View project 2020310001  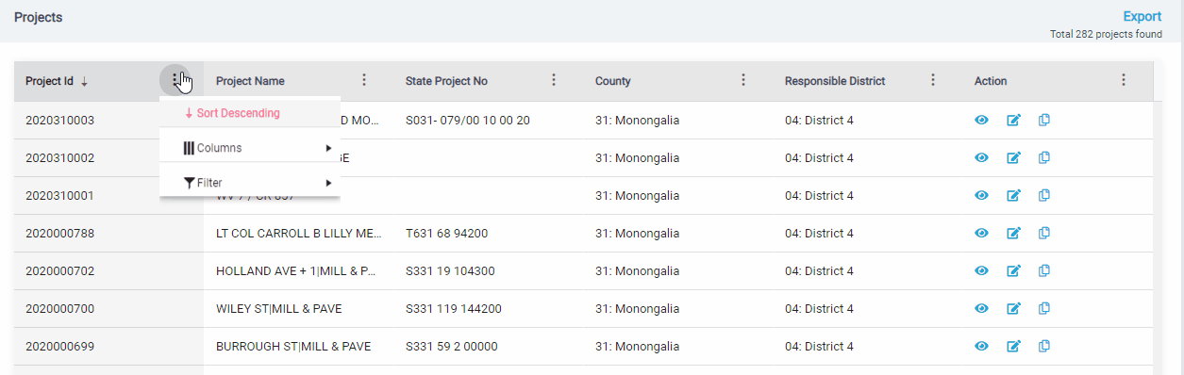981,195
